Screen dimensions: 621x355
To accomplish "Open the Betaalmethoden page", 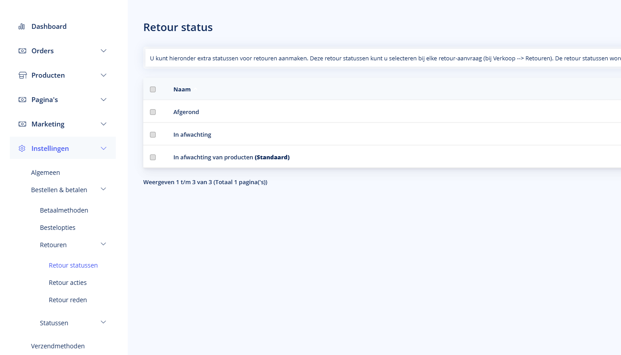I will [64, 210].
